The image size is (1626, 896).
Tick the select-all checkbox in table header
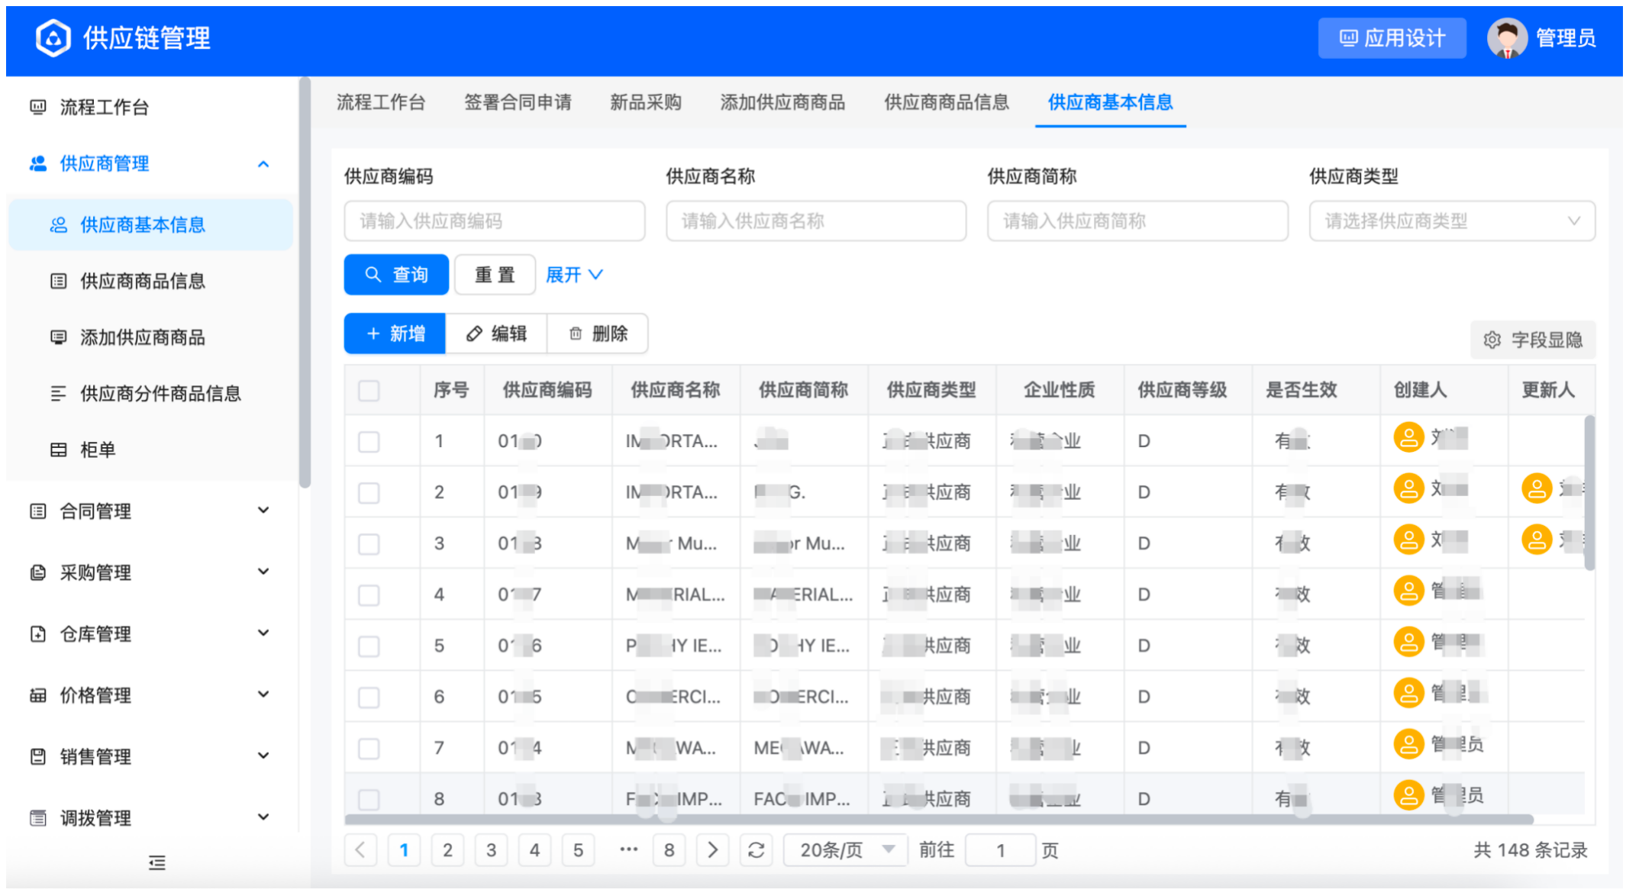coord(369,391)
